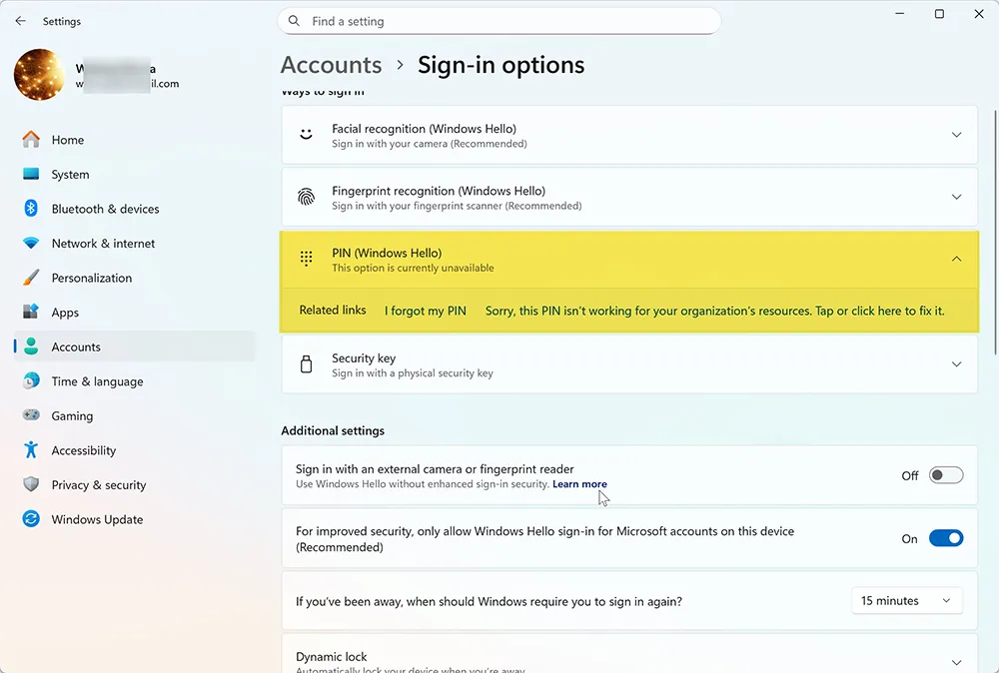Open the 15 minutes sign-in dropdown
Image resolution: width=999 pixels, height=673 pixels.
tap(906, 601)
